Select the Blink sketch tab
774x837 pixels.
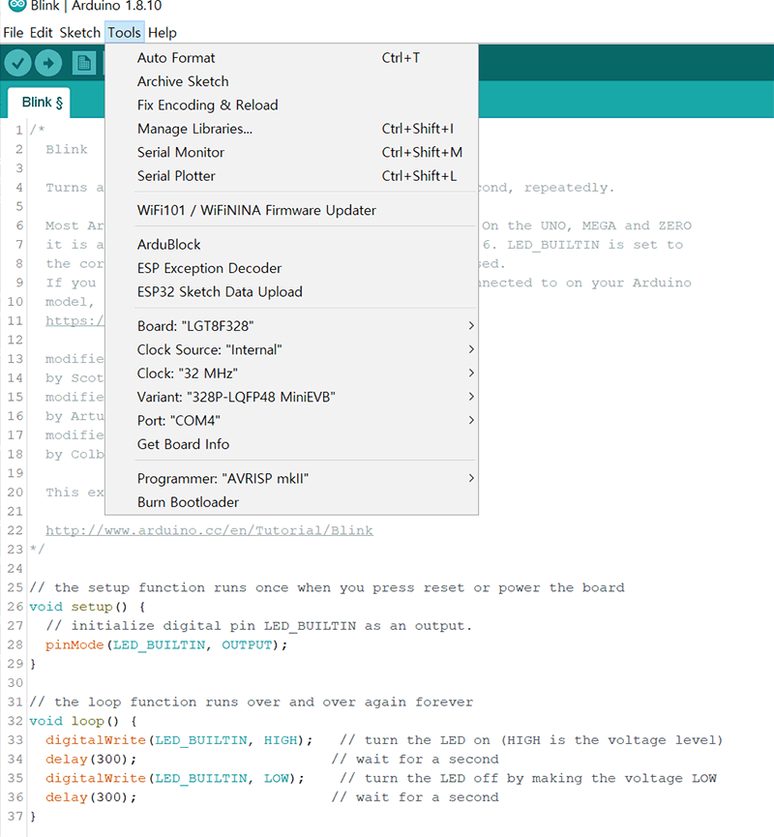(39, 102)
